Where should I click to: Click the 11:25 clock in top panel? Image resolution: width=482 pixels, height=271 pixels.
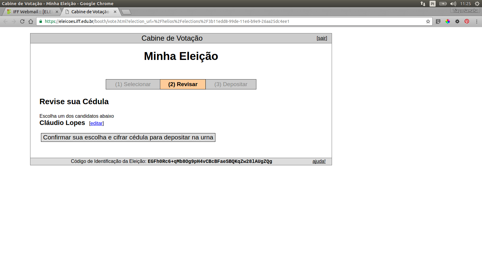(x=465, y=4)
